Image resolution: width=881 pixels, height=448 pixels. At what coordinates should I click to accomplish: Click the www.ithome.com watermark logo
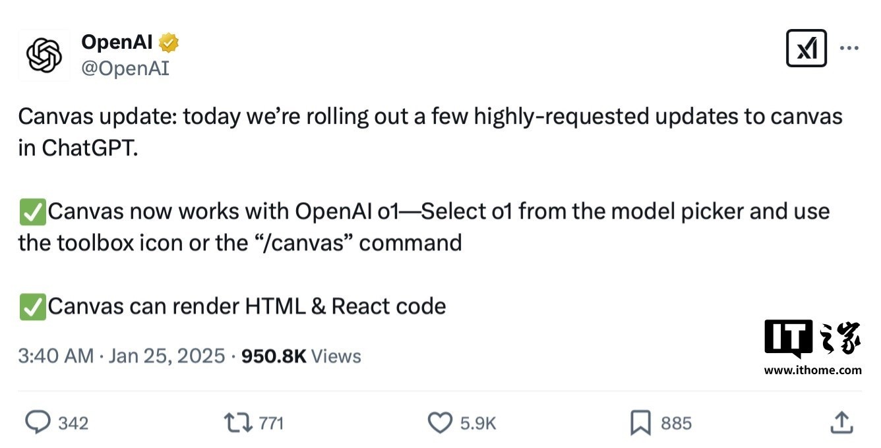tap(813, 347)
